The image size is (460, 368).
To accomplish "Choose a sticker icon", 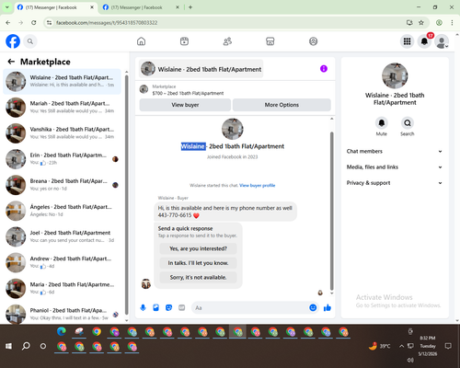I will (168, 307).
